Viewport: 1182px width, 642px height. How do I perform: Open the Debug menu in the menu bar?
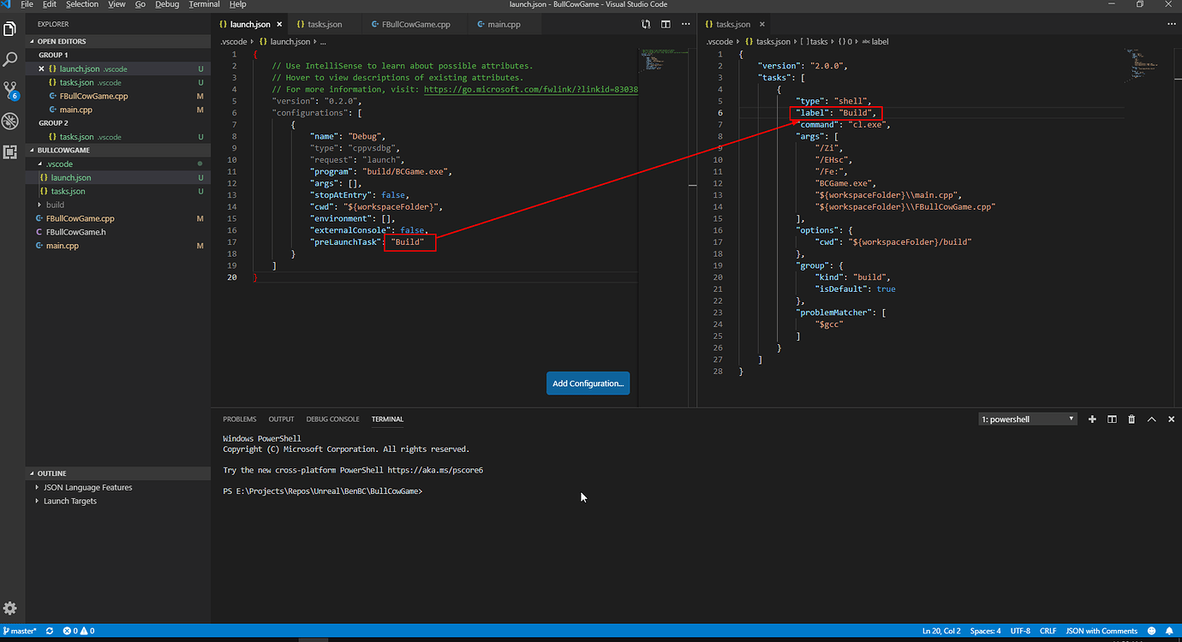(167, 4)
